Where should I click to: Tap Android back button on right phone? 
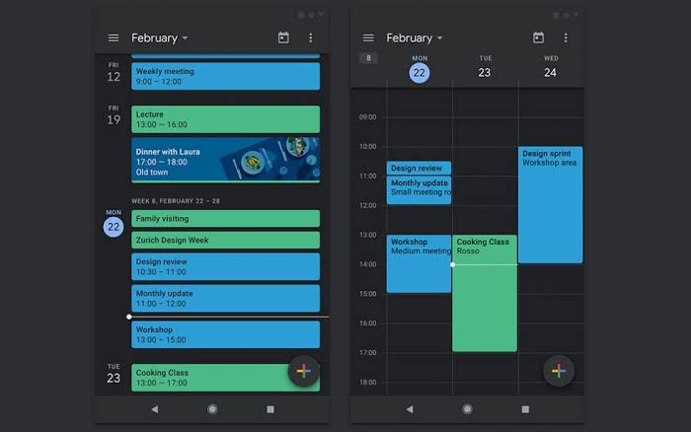[410, 409]
